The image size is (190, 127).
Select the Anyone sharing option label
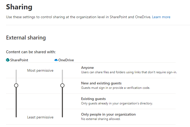click(87, 68)
